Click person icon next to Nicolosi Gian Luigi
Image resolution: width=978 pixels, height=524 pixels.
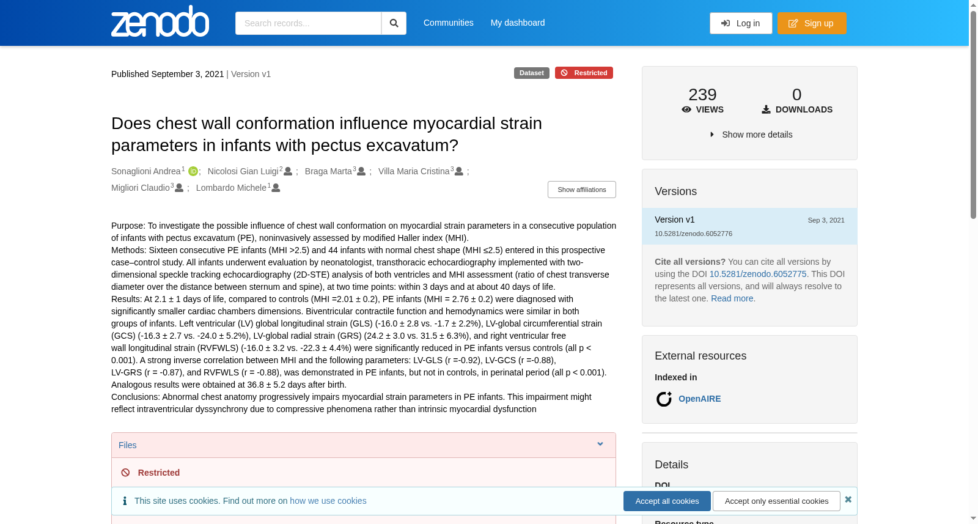coord(288,172)
